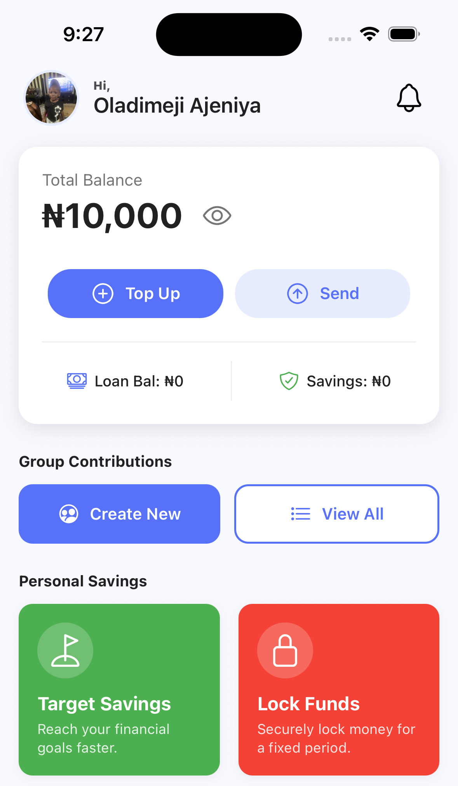
Task: Create New group contribution
Action: [x=119, y=514]
